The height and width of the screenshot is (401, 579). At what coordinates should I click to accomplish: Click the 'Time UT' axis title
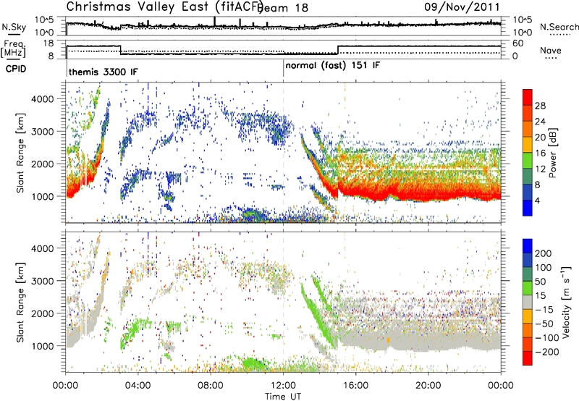coord(283,396)
